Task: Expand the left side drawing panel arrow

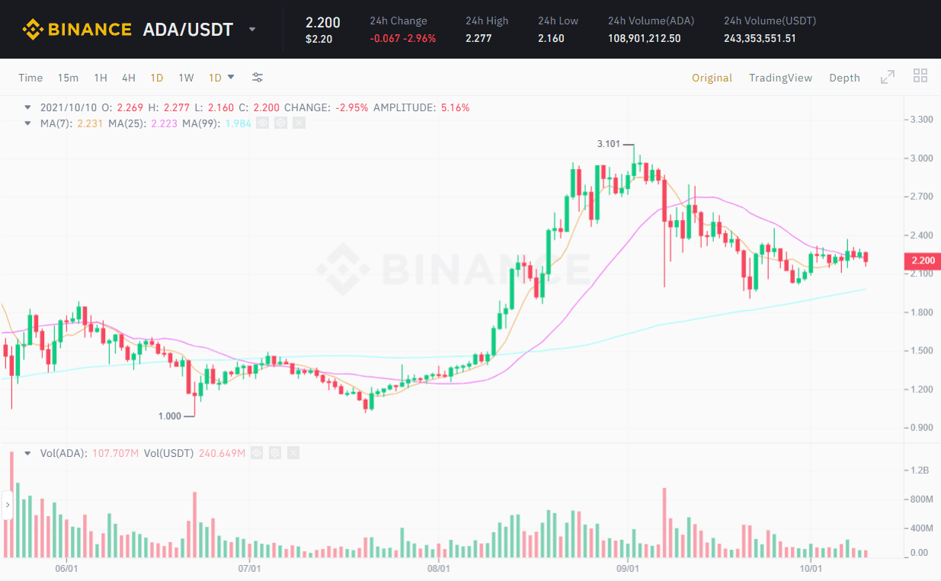Action: point(8,505)
